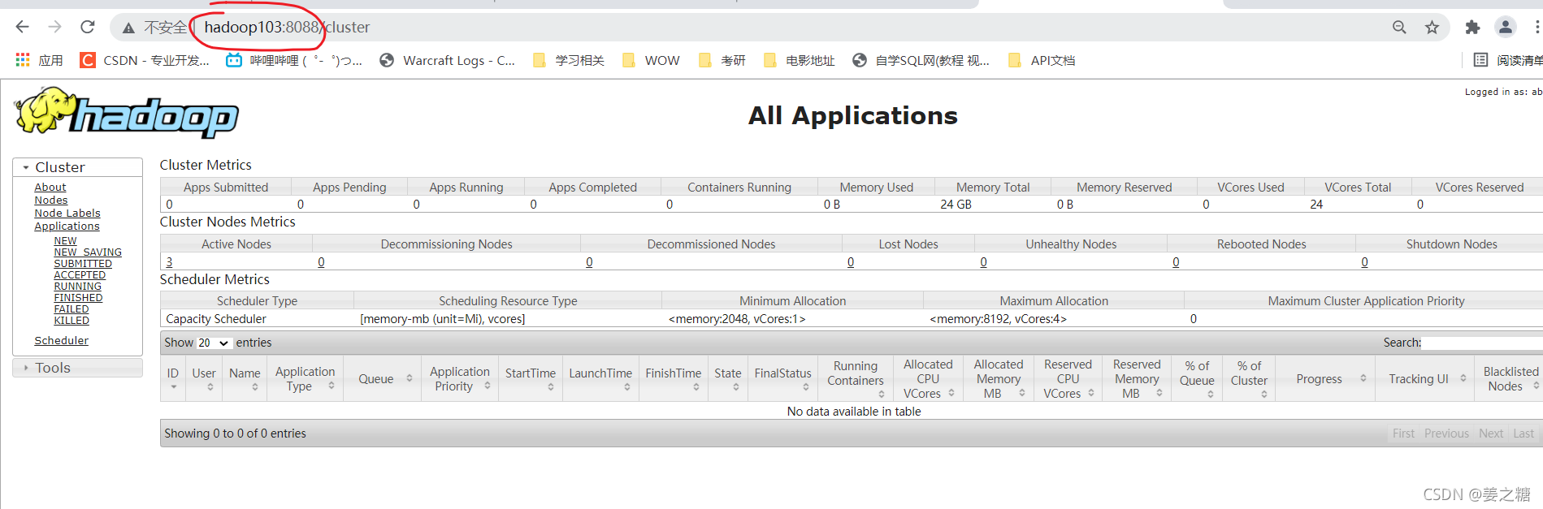1543x509 pixels.
Task: Sort table by Running Containers column
Action: (x=856, y=378)
